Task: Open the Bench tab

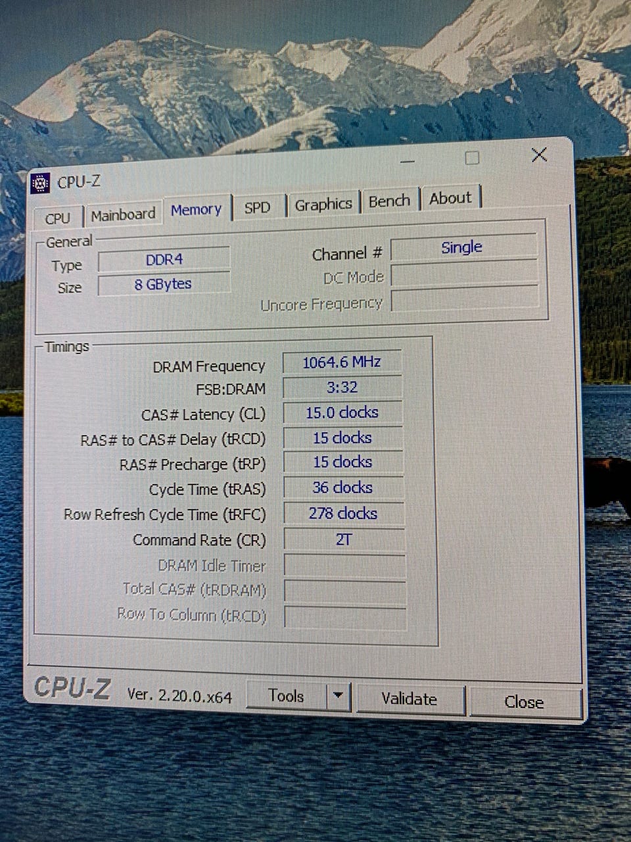Action: [x=389, y=201]
